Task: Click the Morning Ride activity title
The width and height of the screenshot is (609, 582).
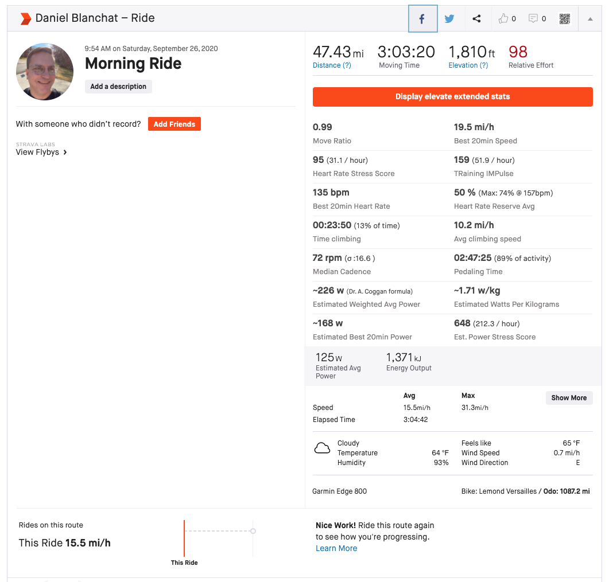Action: (133, 64)
